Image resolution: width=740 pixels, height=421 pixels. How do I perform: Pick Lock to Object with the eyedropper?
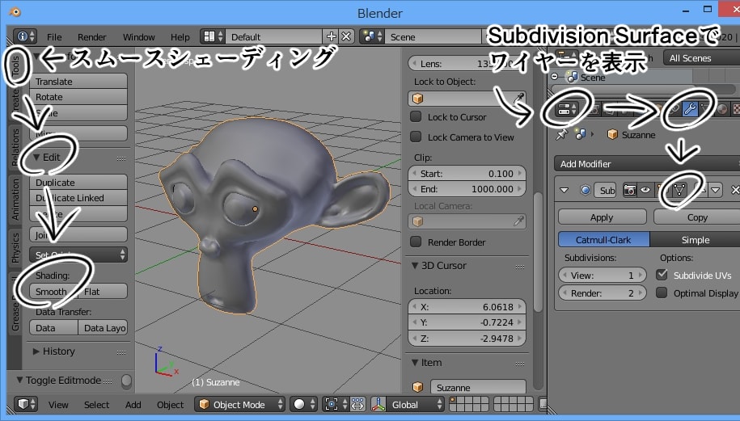point(518,98)
